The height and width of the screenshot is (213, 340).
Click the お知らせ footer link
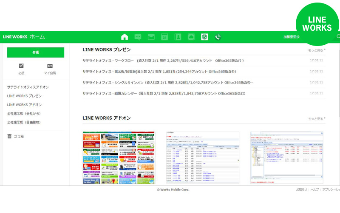[x=302, y=190]
